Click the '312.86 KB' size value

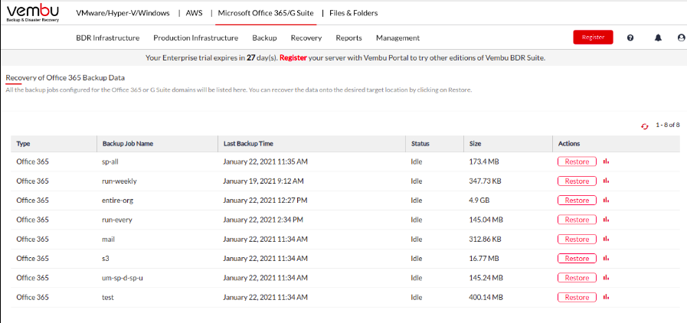pos(486,239)
